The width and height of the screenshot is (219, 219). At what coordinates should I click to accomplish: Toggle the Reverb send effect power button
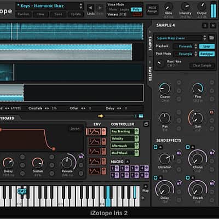188,177
